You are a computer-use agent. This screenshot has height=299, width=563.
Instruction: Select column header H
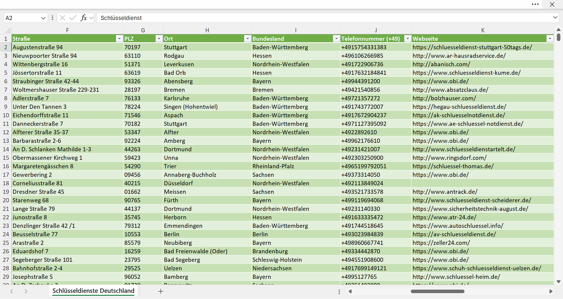[x=207, y=30]
